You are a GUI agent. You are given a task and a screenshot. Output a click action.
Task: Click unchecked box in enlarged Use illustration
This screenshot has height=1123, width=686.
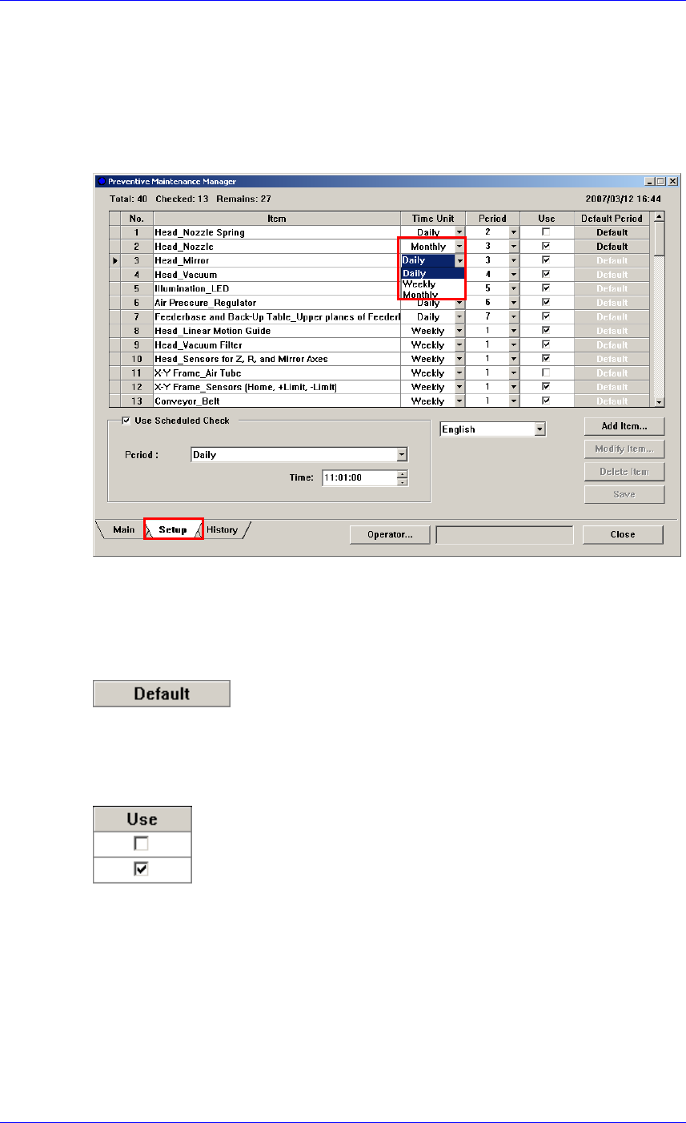pyautogui.click(x=142, y=843)
